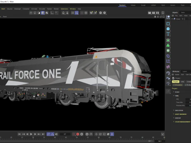Click the greyed pencil icon below the light

(x=168, y=91)
